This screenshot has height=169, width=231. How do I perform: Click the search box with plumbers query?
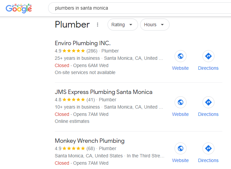[139, 8]
